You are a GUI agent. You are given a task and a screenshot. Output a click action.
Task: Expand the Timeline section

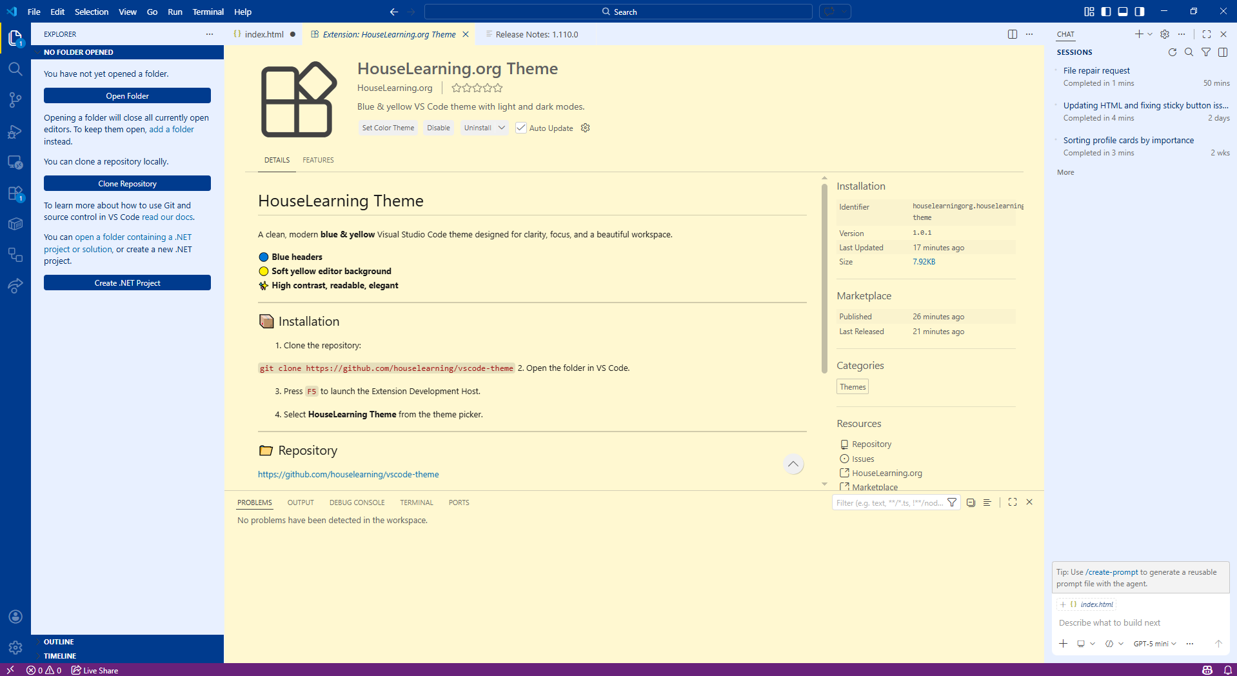[127, 656]
